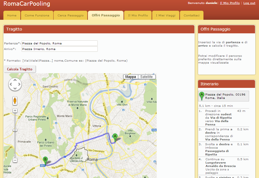This screenshot has height=178, width=259.
Task: Go to the Cerca Passaggio tab
Action: pos(71,15)
